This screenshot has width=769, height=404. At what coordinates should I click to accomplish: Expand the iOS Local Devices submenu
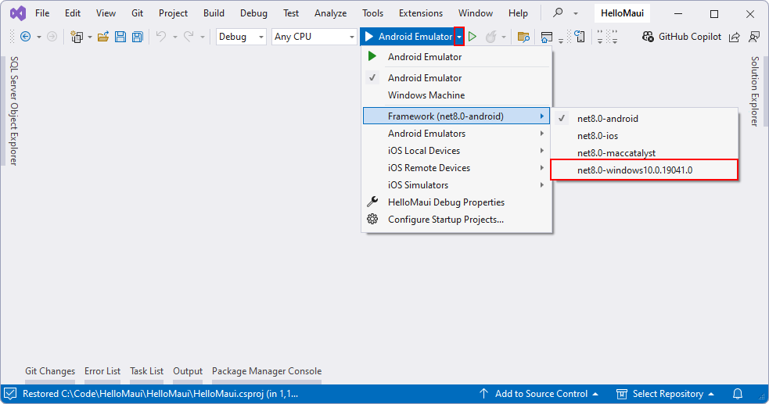pos(457,150)
